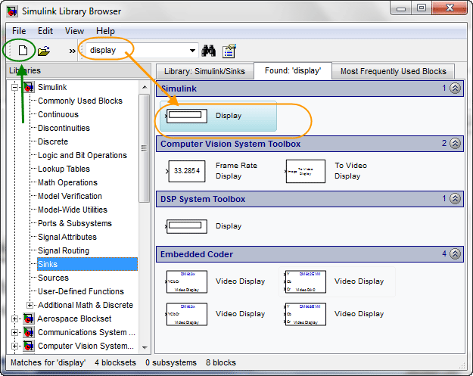Open the search term dropdown arrow
This screenshot has width=473, height=376.
click(192, 51)
